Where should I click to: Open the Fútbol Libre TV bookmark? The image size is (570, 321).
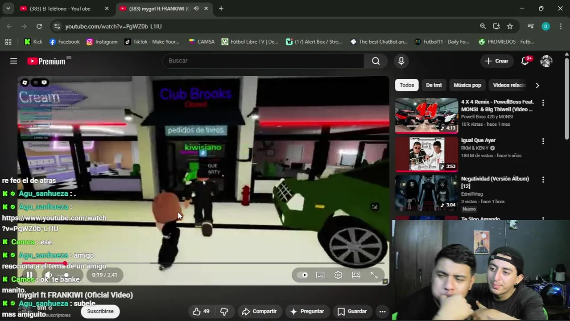(250, 41)
